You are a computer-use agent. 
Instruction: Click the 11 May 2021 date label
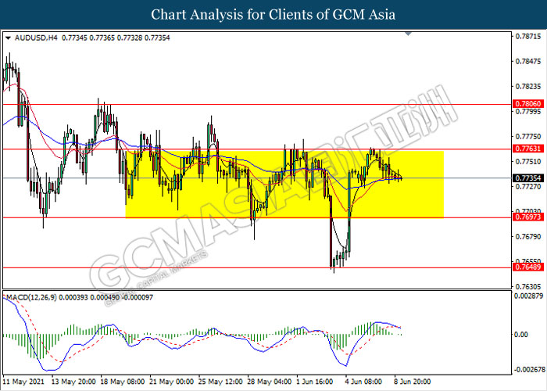24,382
